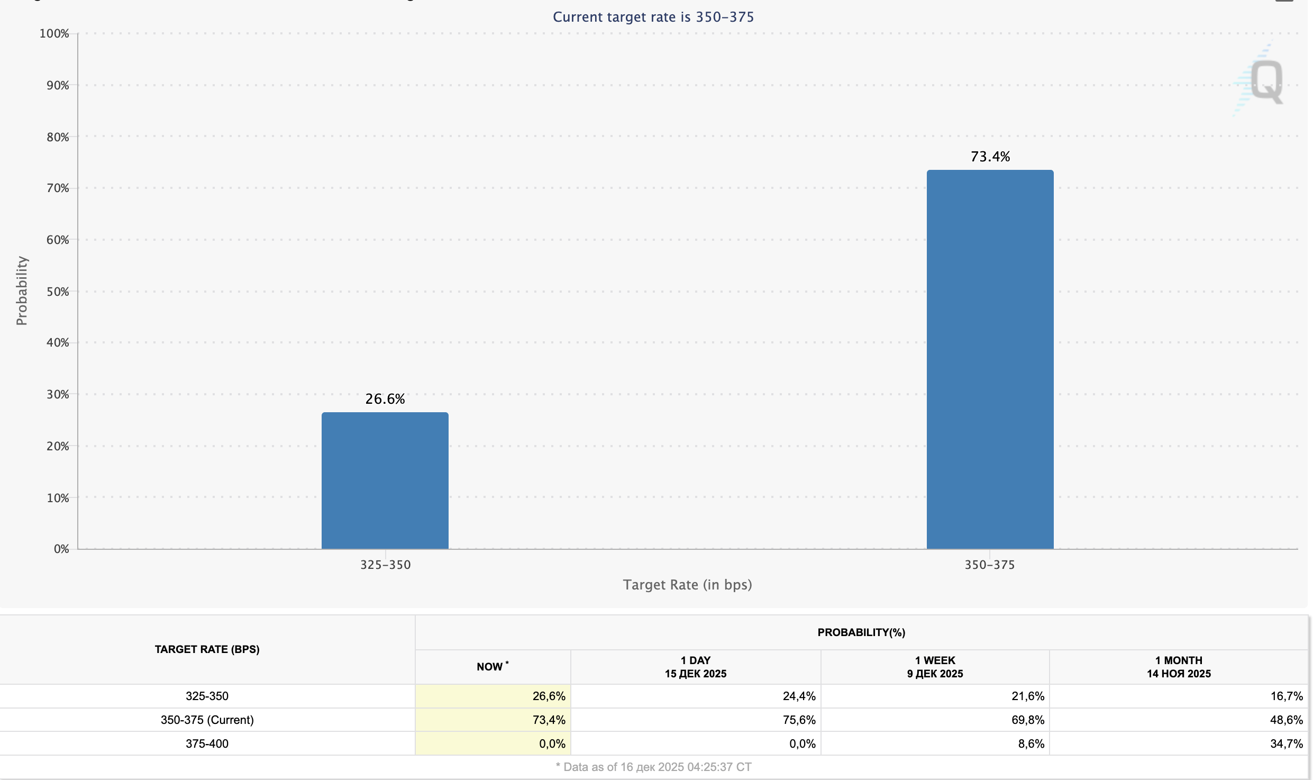Click the 73.4% bar data label
1313x780 pixels.
pyautogui.click(x=990, y=157)
